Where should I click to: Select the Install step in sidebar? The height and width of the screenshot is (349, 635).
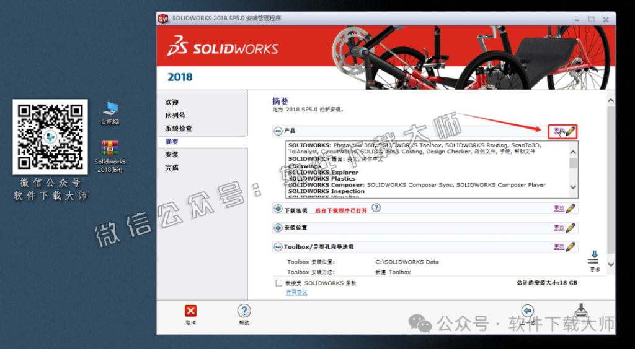[172, 155]
